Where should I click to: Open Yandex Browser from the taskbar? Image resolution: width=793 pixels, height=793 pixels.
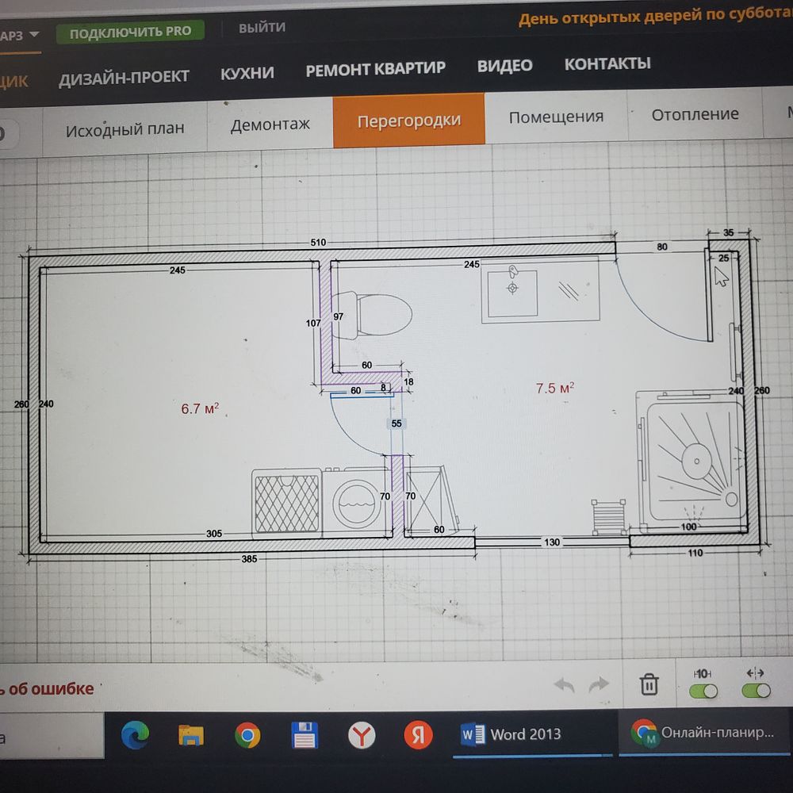tap(362, 736)
